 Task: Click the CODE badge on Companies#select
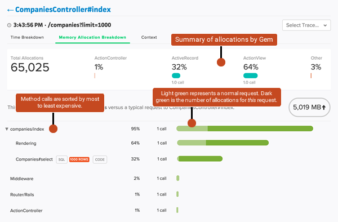[x=100, y=159]
